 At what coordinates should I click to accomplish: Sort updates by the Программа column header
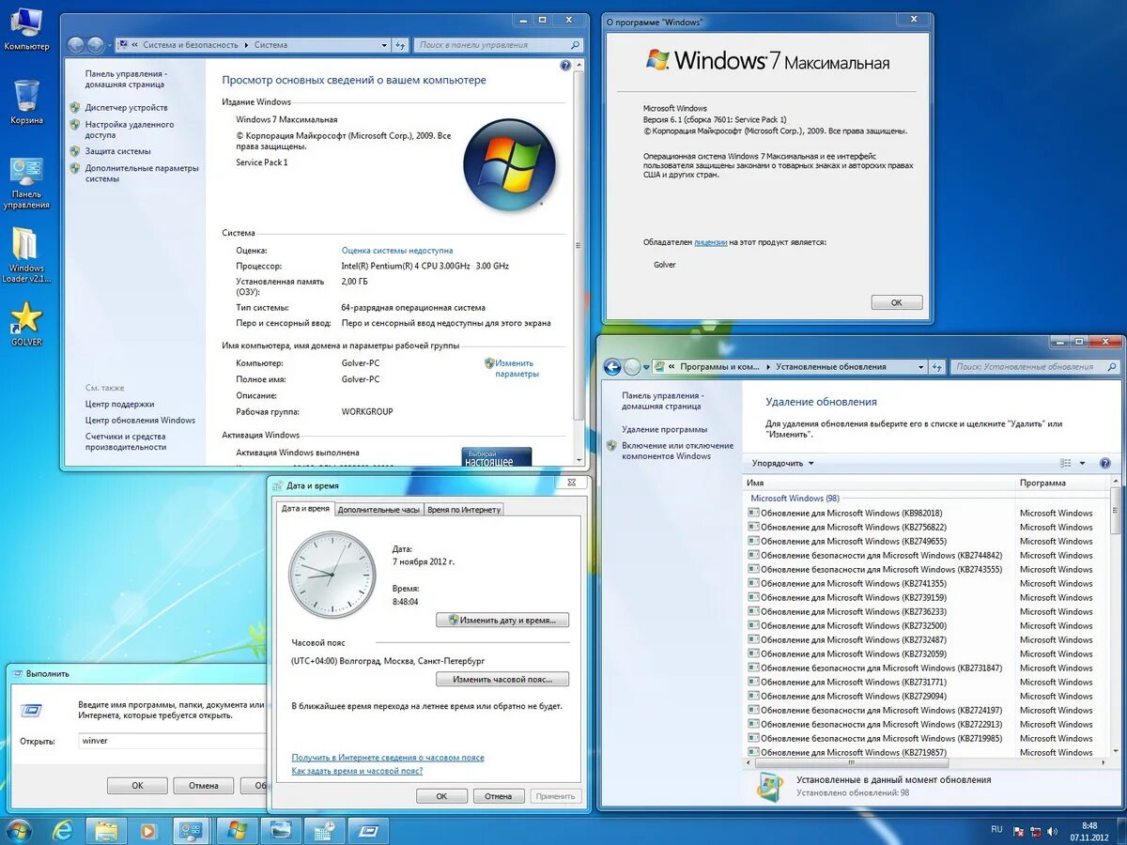[x=1061, y=483]
